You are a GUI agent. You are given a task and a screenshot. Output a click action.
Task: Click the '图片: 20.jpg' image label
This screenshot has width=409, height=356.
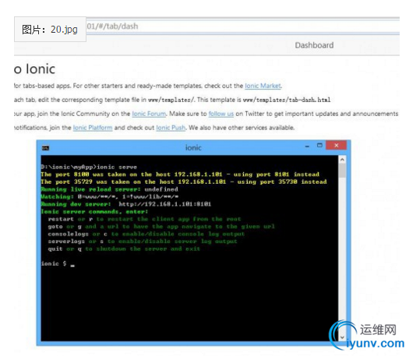pyautogui.click(x=50, y=29)
